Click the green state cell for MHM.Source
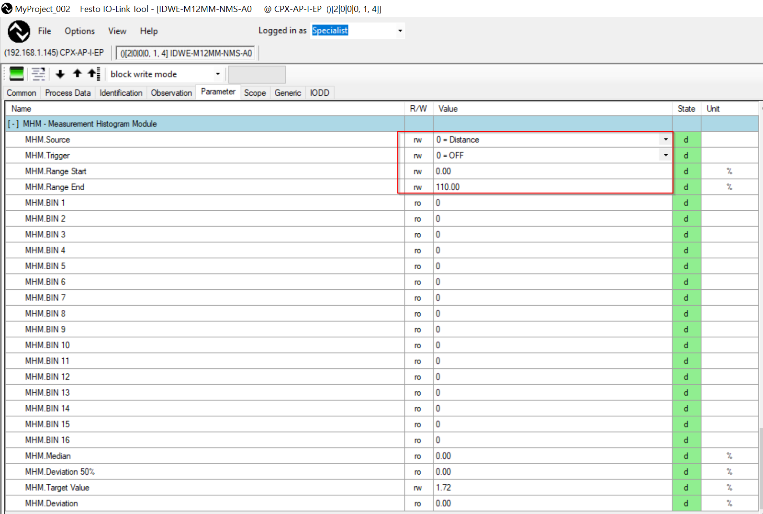Viewport: 763px width, 514px height. (x=686, y=139)
